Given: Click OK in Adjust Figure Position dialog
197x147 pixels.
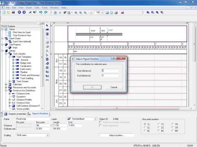Looking at the screenshot, I should [92, 87].
